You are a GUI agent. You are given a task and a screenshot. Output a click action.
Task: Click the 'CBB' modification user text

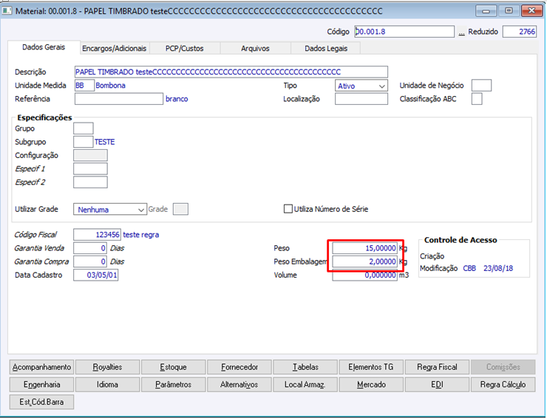pyautogui.click(x=469, y=268)
